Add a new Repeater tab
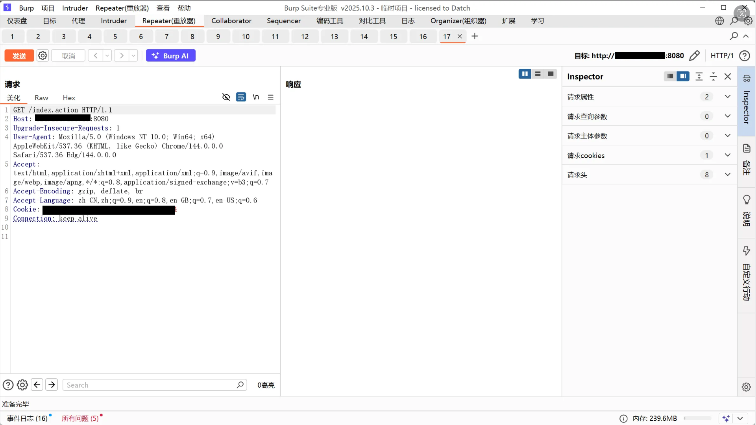Image resolution: width=756 pixels, height=425 pixels. click(x=475, y=36)
